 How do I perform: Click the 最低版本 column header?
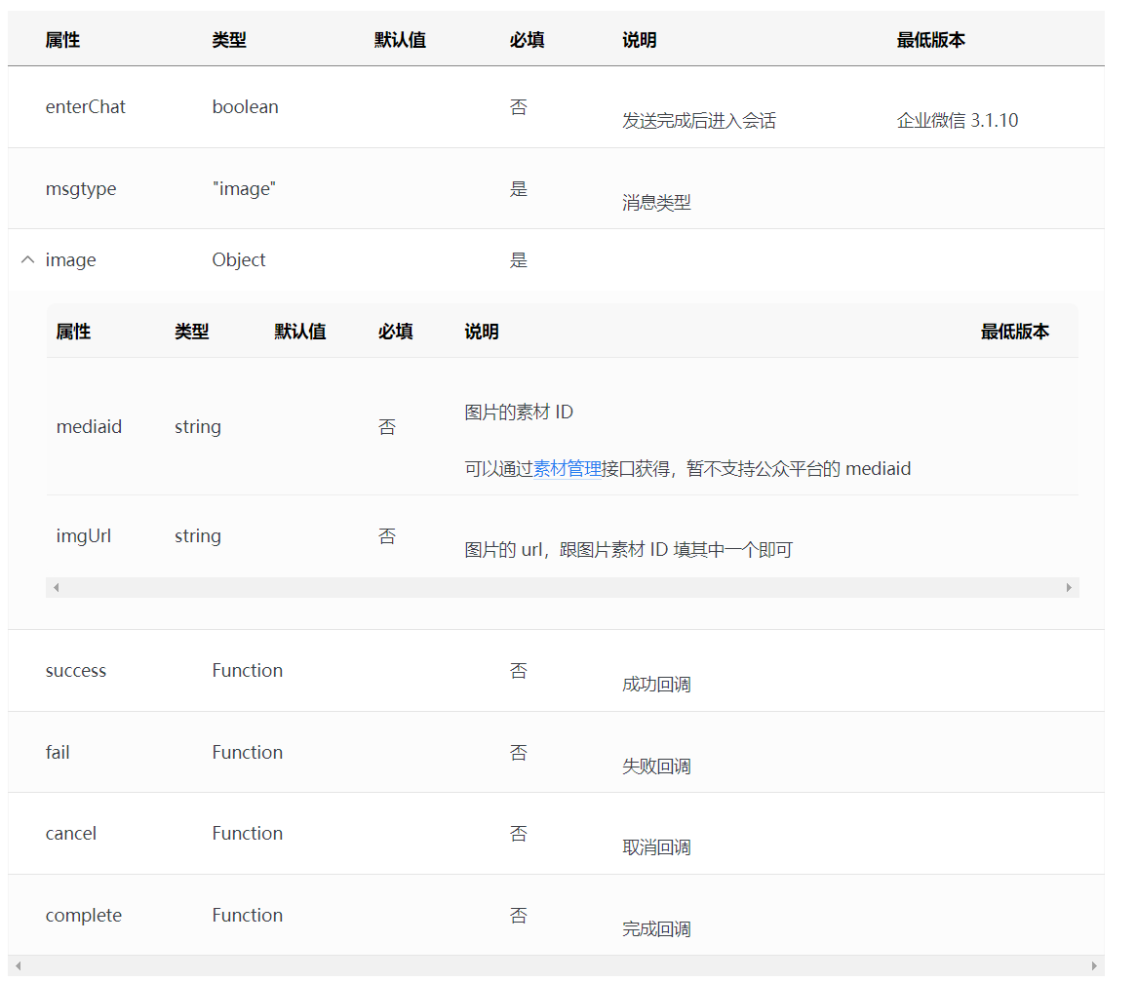coord(931,40)
